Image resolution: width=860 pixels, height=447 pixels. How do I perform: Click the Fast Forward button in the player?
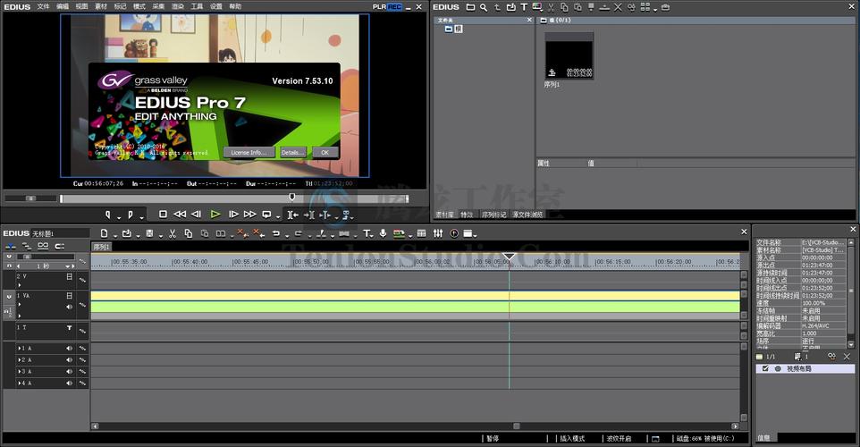(x=249, y=215)
